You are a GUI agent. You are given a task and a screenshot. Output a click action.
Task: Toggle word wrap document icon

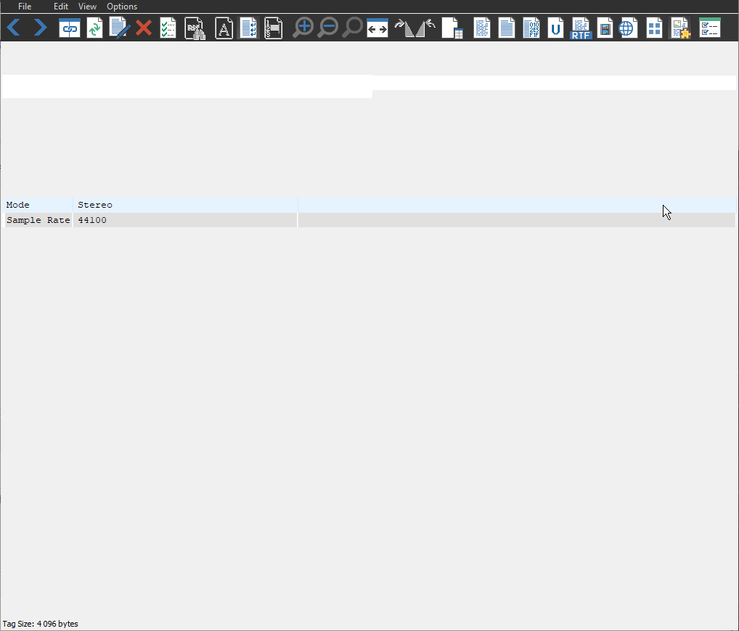pos(248,28)
